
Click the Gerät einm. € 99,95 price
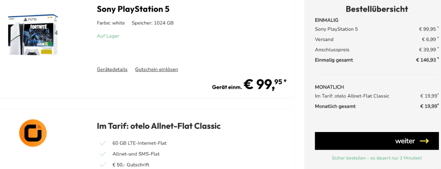[249, 84]
